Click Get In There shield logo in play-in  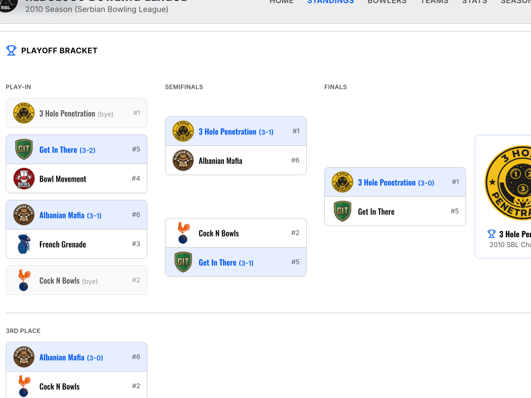click(24, 149)
